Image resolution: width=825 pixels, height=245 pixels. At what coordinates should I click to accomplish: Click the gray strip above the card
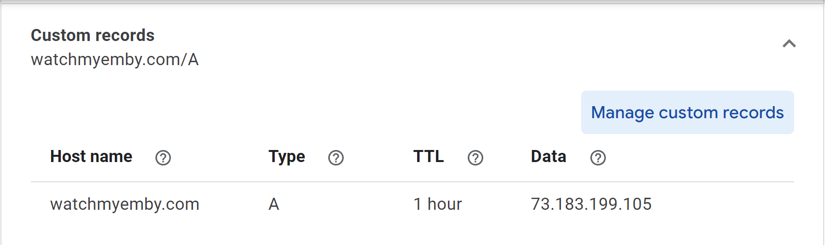412,2
